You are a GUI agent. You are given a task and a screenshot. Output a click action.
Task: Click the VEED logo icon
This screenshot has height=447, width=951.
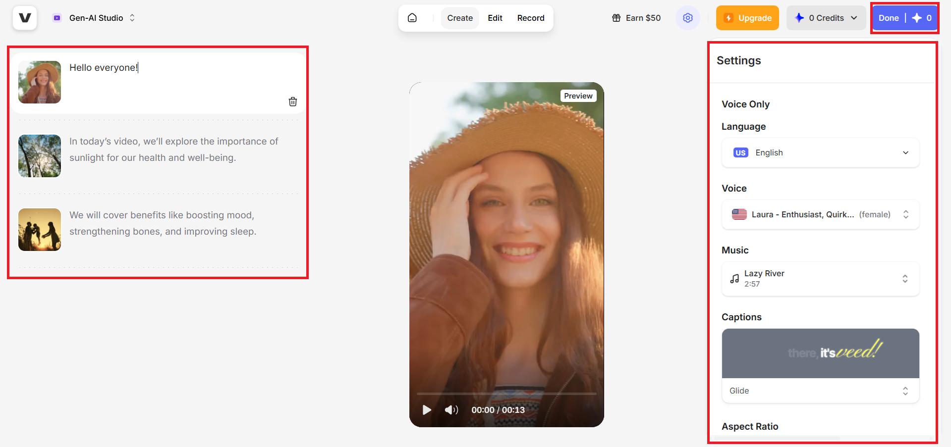25,18
